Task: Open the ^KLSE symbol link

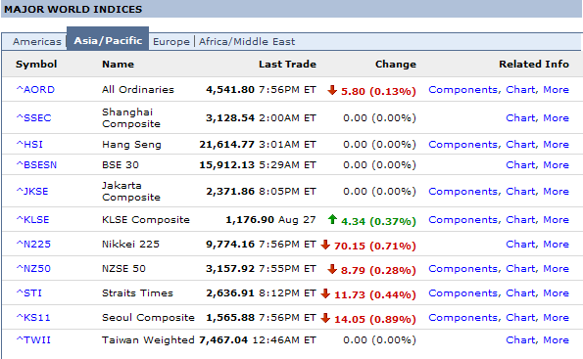Action: (x=32, y=219)
